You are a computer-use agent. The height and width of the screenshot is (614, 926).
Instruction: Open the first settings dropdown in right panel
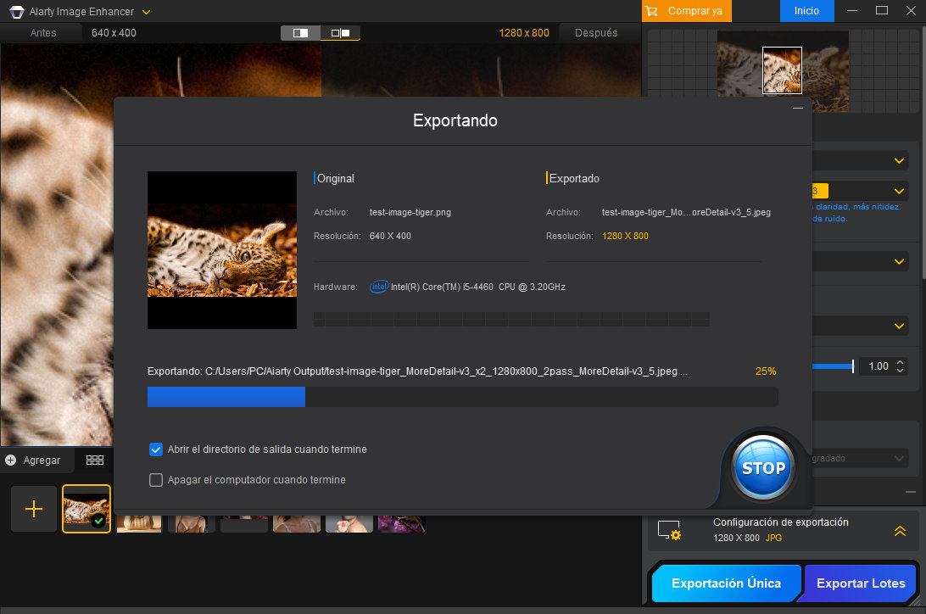tap(899, 160)
